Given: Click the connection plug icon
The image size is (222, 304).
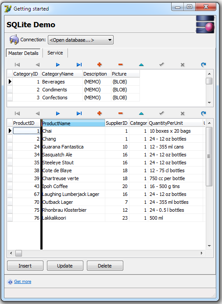Looking at the screenshot, I should tap(14, 40).
